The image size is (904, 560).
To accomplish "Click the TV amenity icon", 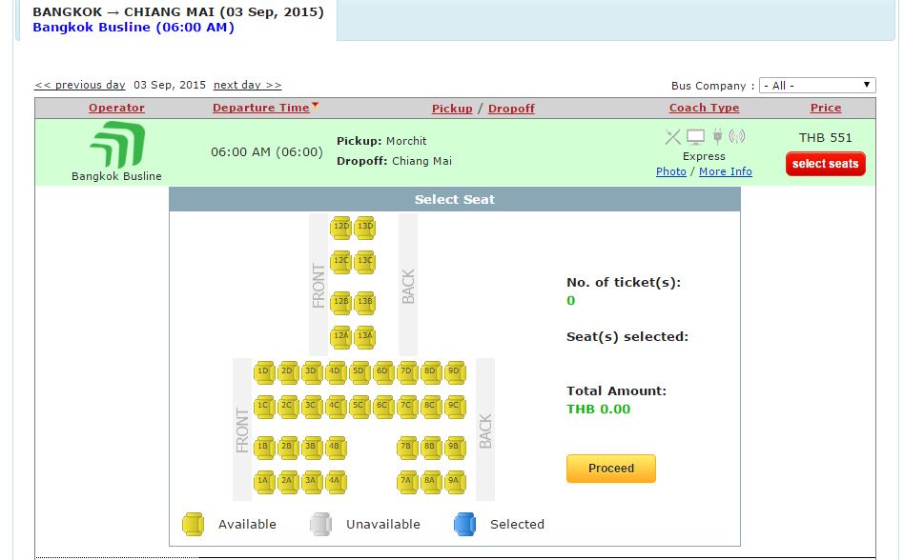I will (697, 136).
